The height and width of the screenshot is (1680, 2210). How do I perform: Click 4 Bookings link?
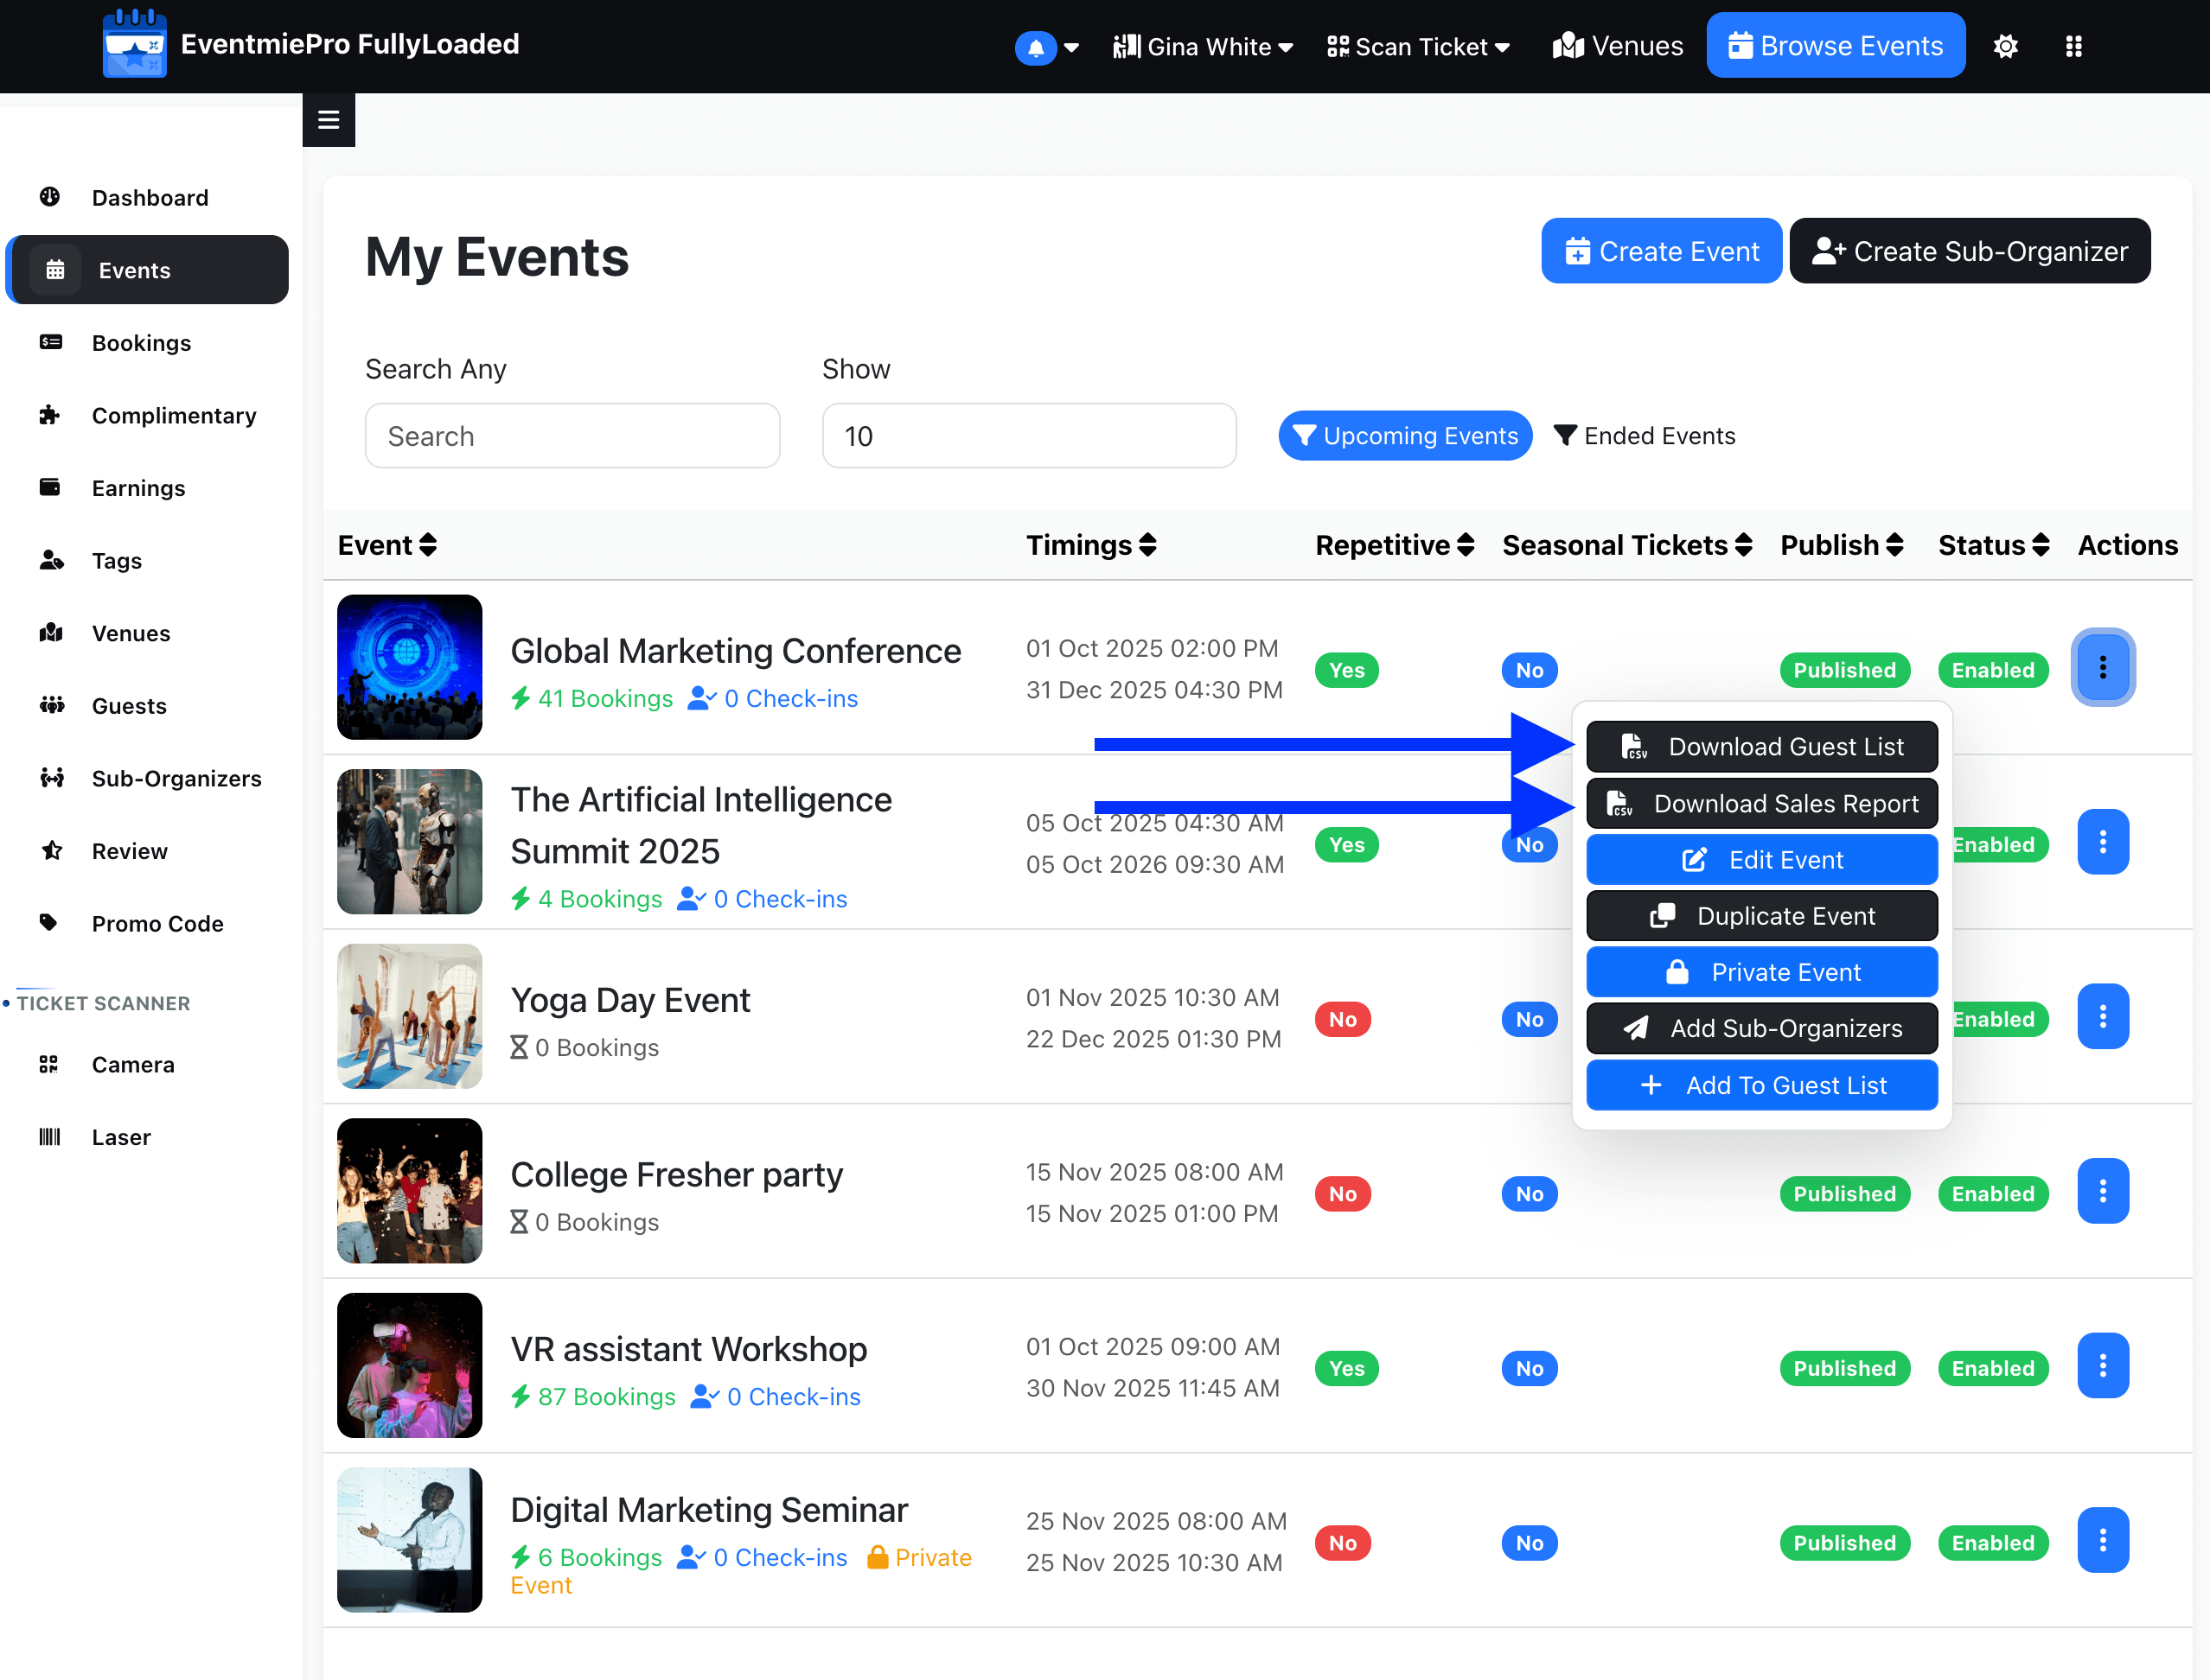586,899
